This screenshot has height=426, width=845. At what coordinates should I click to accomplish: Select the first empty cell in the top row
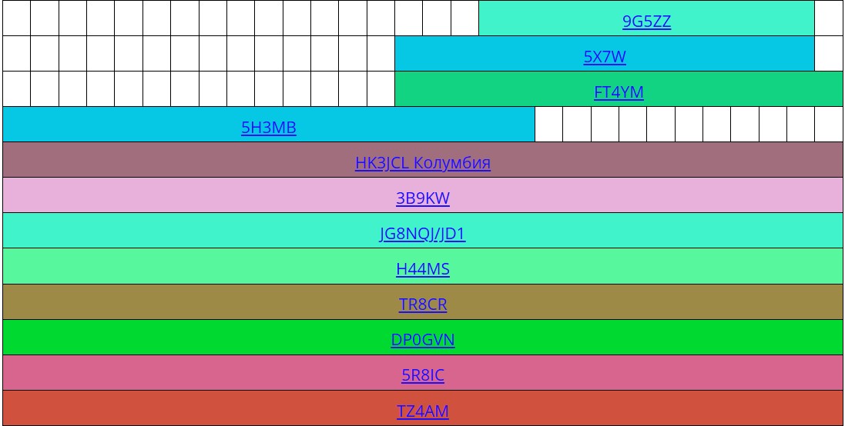(16, 18)
